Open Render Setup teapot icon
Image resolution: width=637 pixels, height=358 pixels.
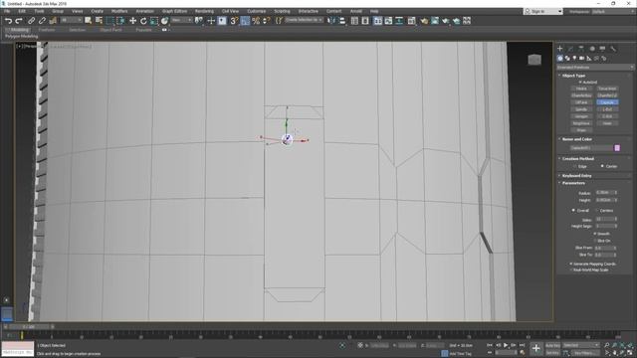424,21
